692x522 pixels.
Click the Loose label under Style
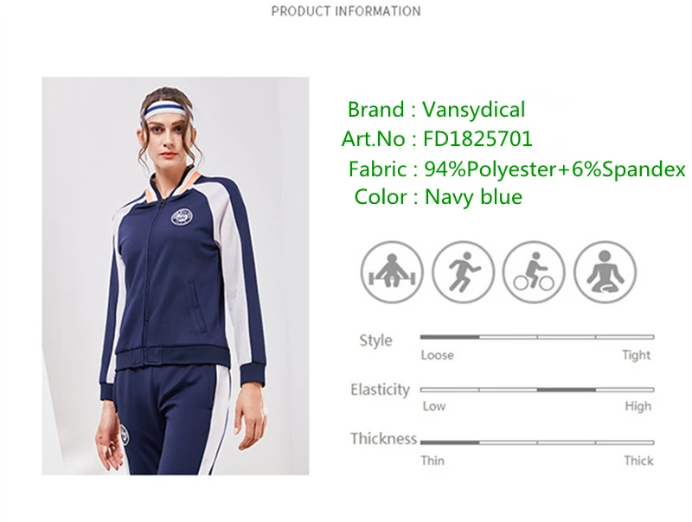coord(437,355)
